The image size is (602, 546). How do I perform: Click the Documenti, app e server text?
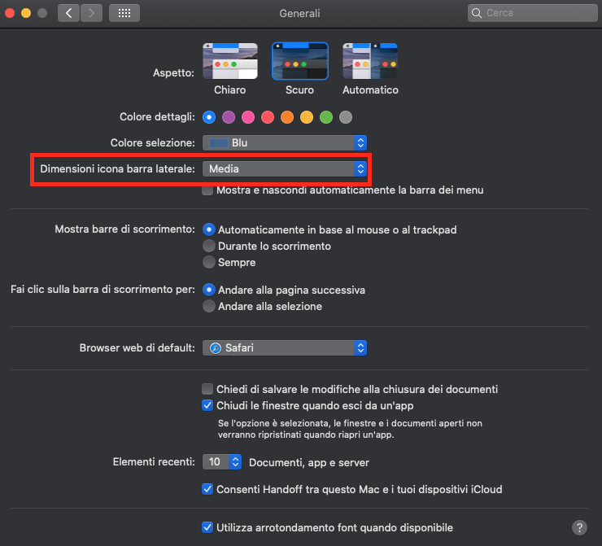click(309, 463)
